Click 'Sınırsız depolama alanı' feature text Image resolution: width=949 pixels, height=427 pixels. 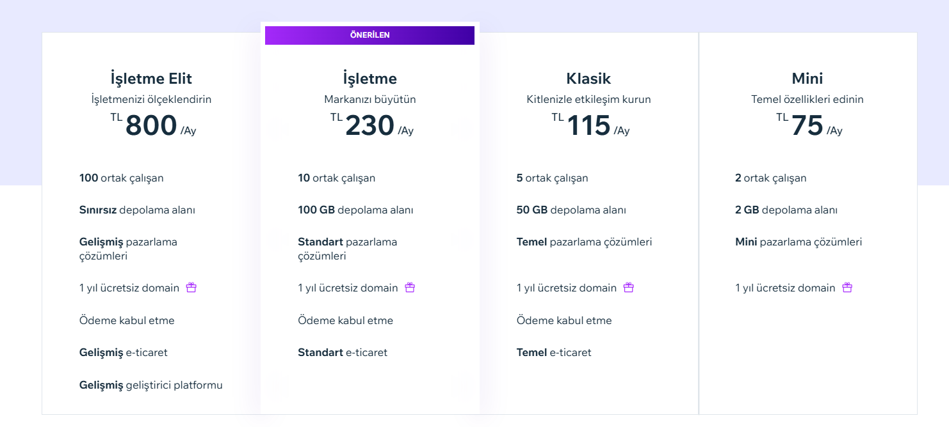[x=137, y=210]
